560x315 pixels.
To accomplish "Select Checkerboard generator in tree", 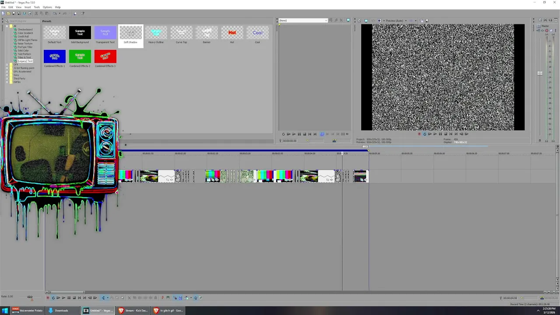I will click(x=25, y=30).
